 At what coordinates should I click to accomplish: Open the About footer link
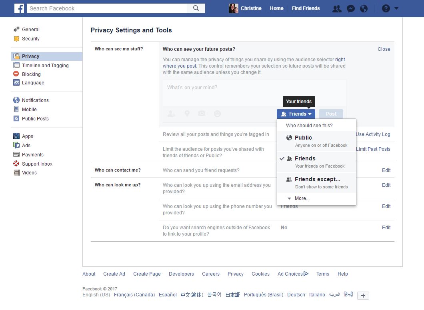89,274
